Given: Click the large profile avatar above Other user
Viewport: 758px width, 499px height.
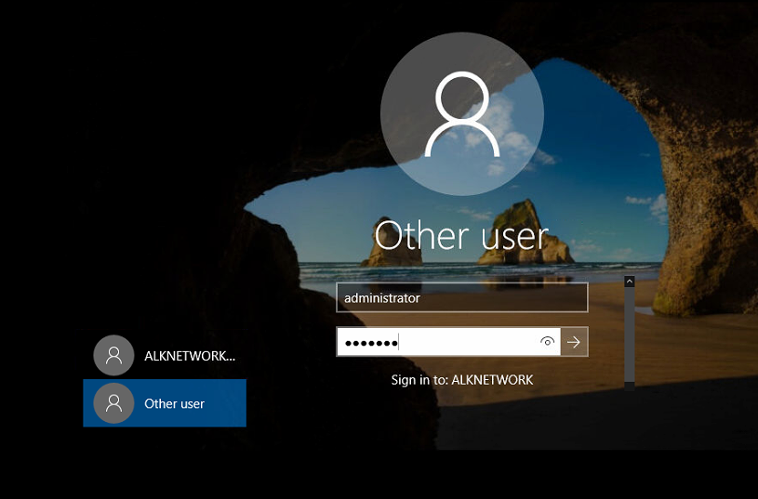Looking at the screenshot, I should point(462,116).
